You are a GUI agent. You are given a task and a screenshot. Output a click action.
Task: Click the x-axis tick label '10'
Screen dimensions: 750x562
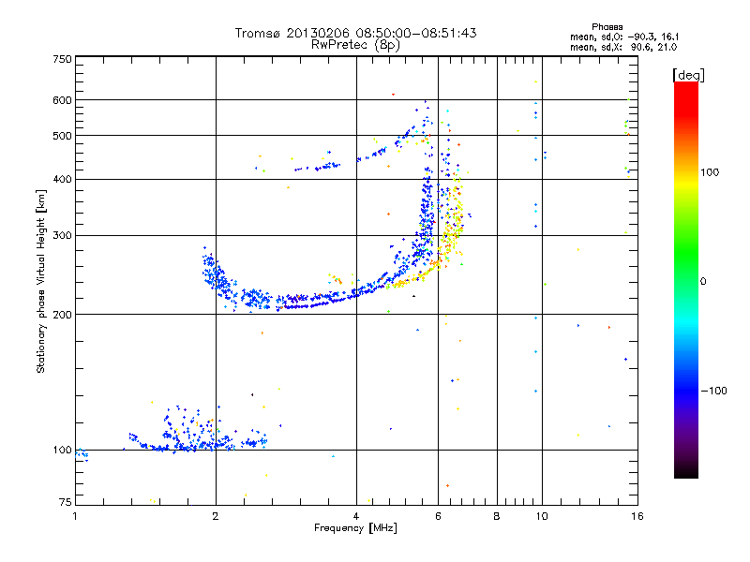[x=542, y=516]
